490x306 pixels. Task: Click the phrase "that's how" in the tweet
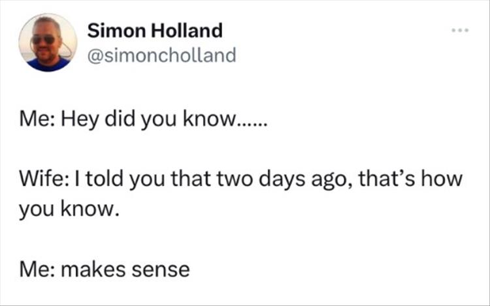point(424,179)
